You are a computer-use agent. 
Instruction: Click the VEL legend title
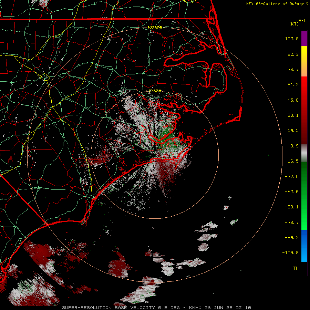click(x=302, y=20)
